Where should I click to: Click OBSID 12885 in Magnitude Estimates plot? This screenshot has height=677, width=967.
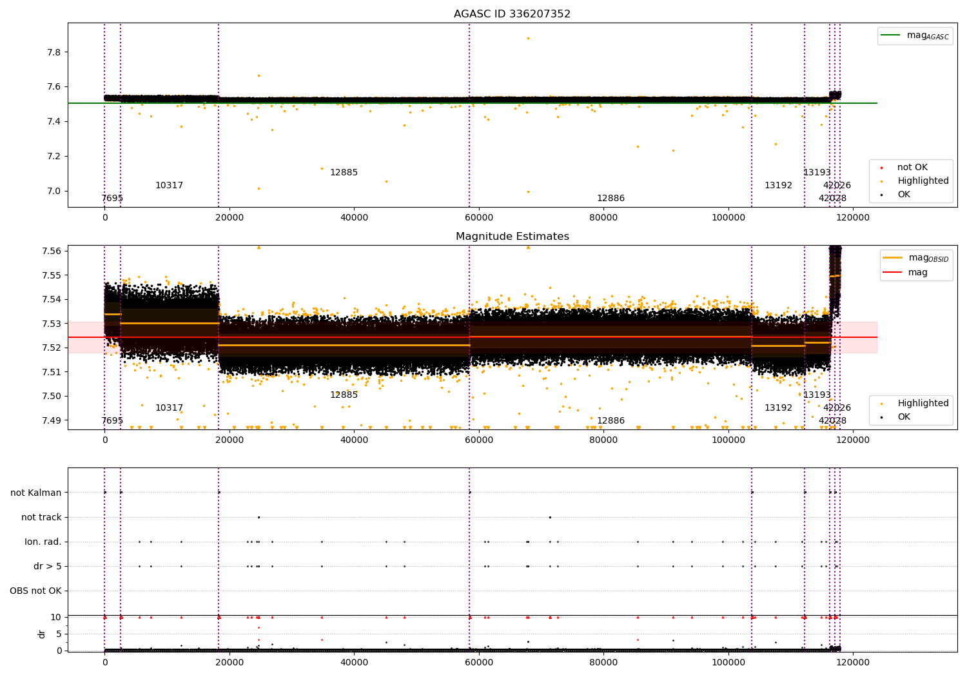[x=344, y=395]
